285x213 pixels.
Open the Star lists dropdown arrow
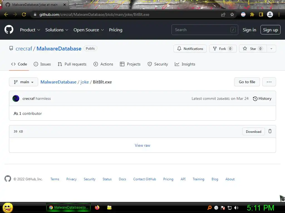(271, 49)
